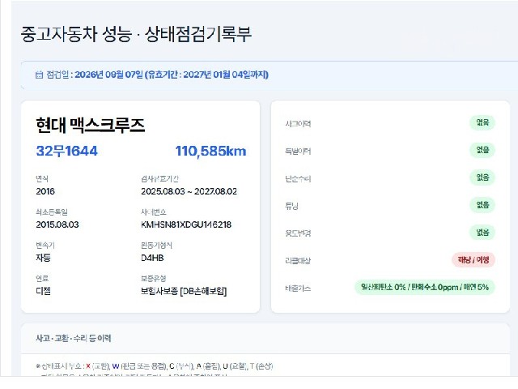Image resolution: width=518 pixels, height=389 pixels.
Task: Click the model year value 2016
Action: tap(45, 191)
